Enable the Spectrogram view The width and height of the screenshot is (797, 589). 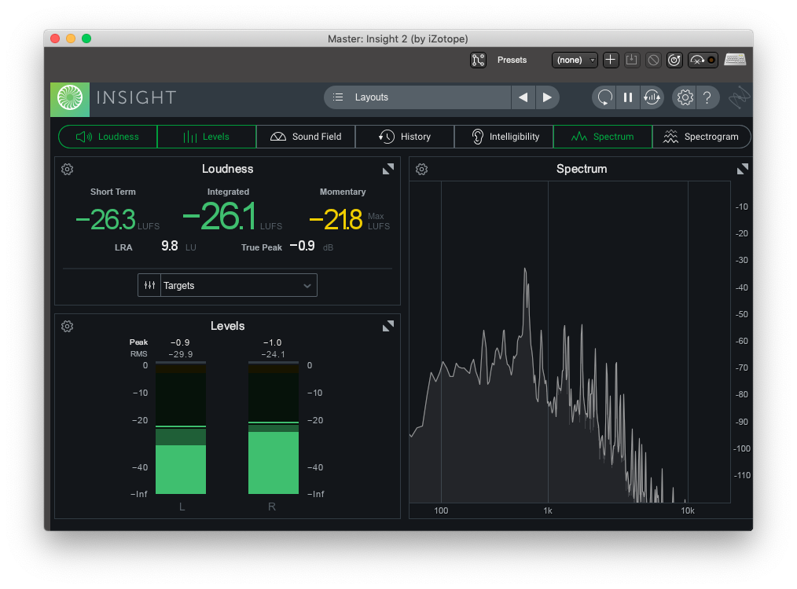point(701,136)
